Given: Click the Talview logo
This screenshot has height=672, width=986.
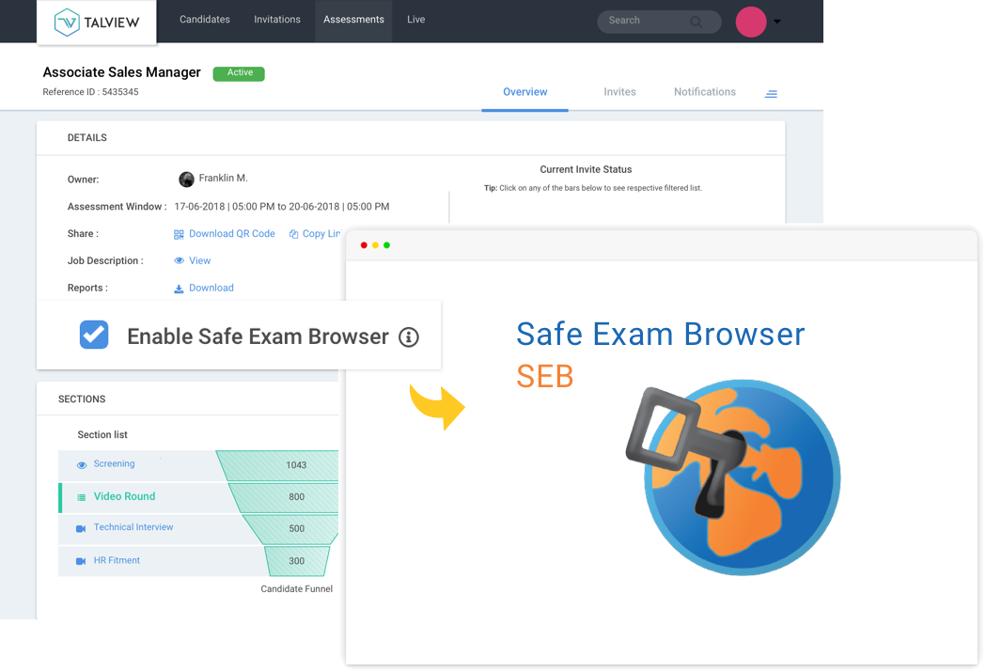Looking at the screenshot, I should pyautogui.click(x=96, y=23).
